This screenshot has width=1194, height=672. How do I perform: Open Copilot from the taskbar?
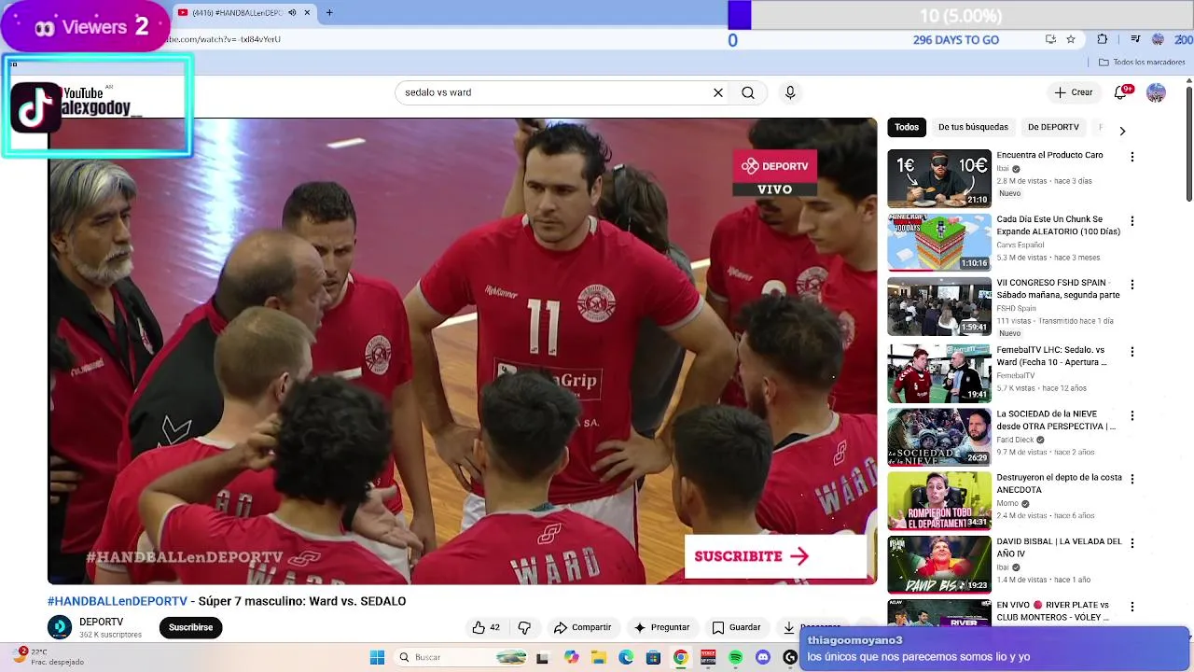[x=571, y=657]
